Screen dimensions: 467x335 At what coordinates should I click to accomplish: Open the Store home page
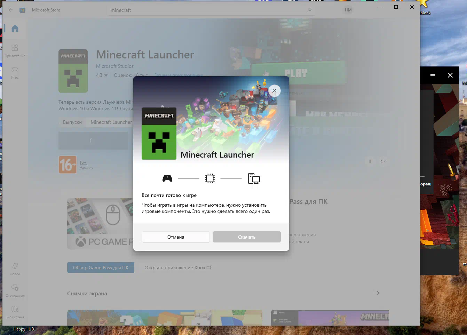coord(15,29)
